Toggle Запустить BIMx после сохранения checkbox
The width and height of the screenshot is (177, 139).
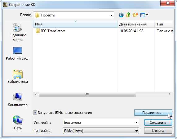pos(35,113)
